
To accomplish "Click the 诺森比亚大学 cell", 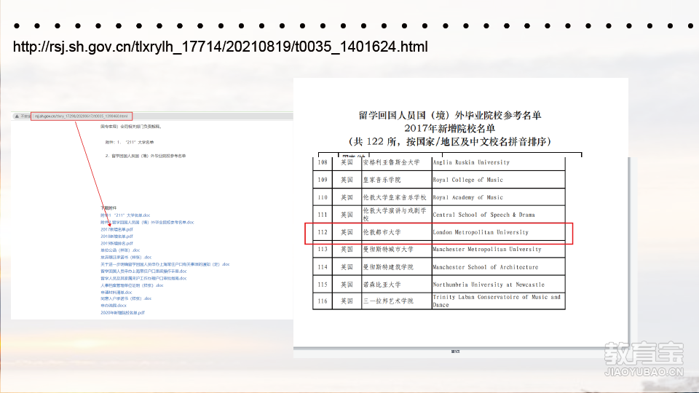I will point(396,285).
